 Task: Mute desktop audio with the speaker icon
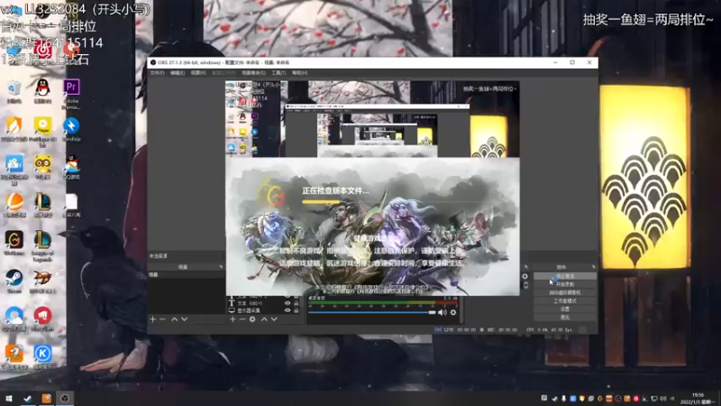tap(442, 312)
